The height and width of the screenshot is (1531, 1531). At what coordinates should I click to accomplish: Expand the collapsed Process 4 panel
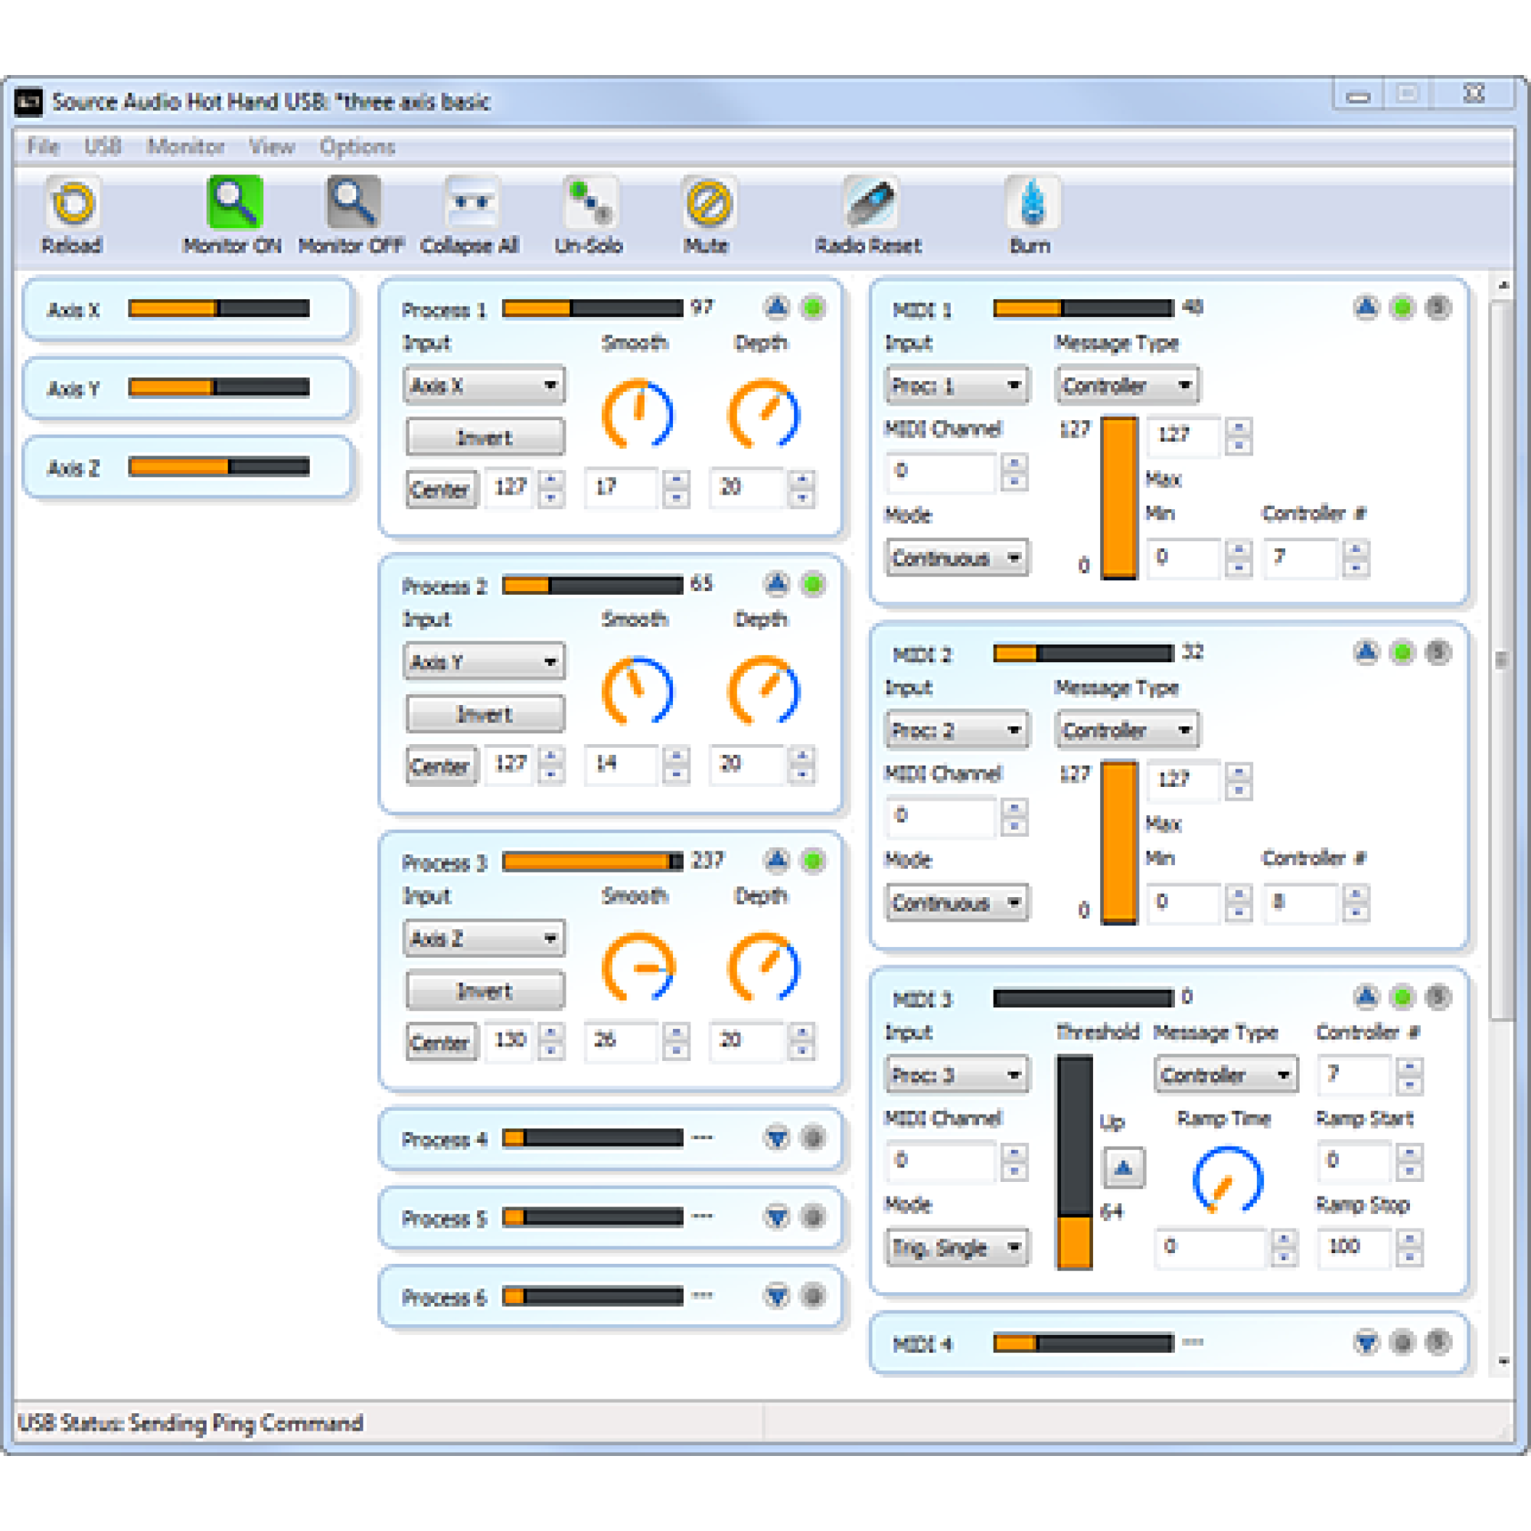pos(776,1138)
